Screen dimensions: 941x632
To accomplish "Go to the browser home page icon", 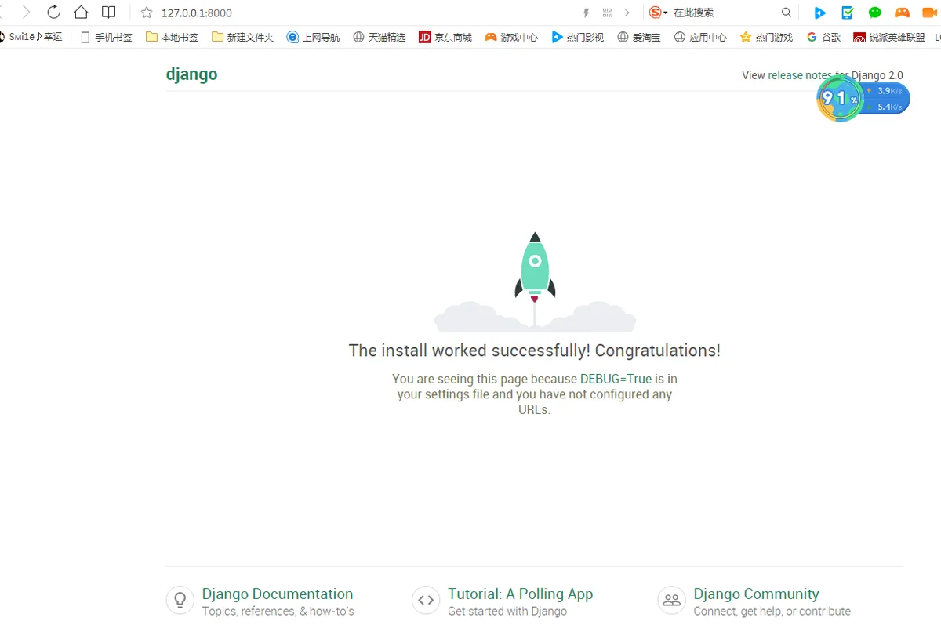I will (x=81, y=13).
